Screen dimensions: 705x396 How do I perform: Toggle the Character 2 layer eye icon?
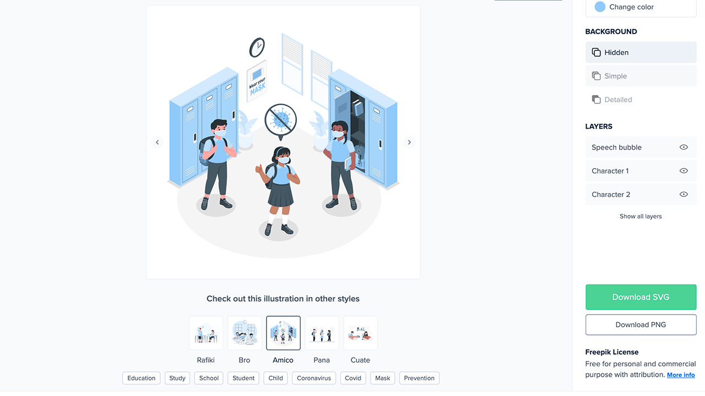tap(684, 195)
